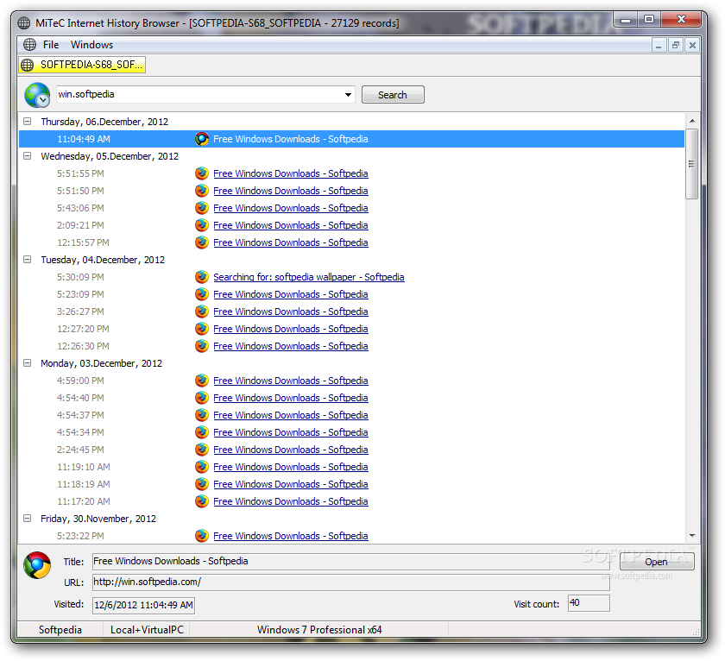725x661 pixels.
Task: Restore the inner MDI child window
Action: (676, 45)
